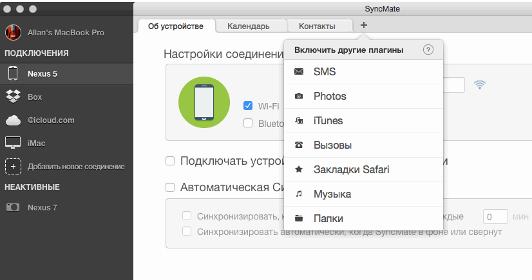Select the iMac connection label
This screenshot has width=532, height=280.
(36, 144)
